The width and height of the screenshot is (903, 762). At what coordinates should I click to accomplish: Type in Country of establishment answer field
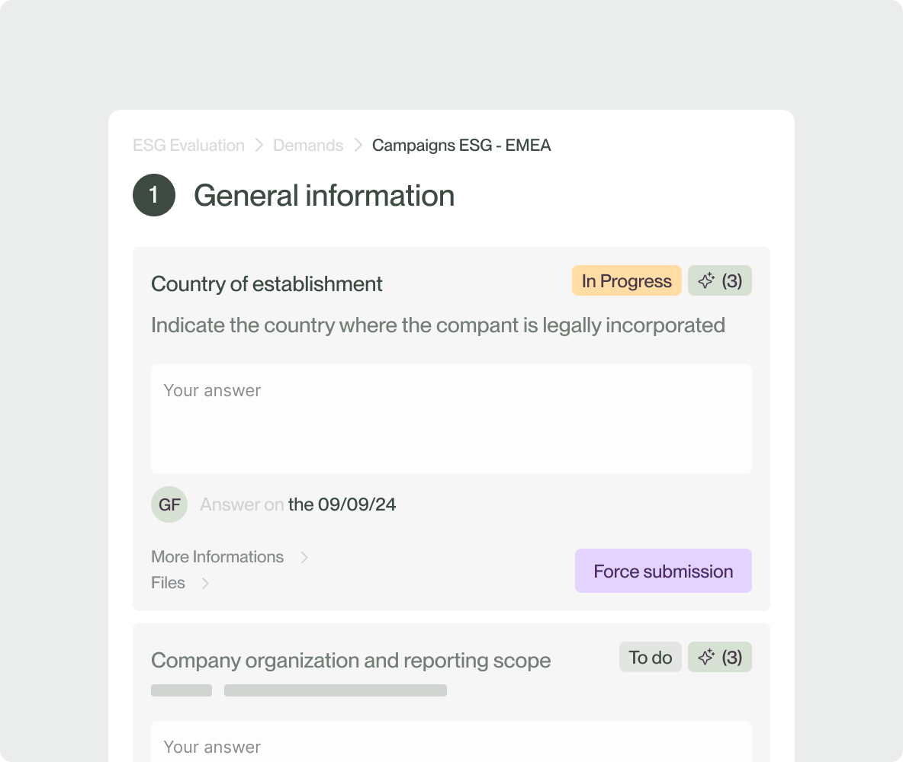click(x=451, y=418)
